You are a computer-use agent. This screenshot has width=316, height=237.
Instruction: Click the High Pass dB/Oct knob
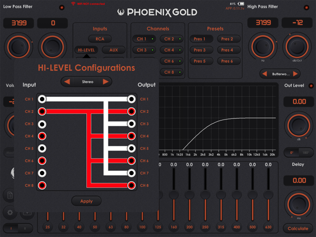point(297,46)
